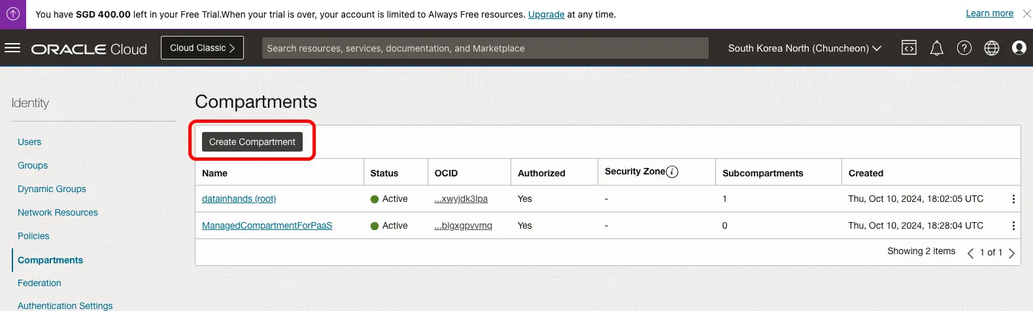Select Compartments in the Identity sidebar

click(x=50, y=260)
